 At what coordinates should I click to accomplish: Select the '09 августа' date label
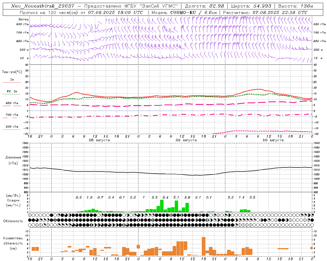pyautogui.click(x=186, y=140)
